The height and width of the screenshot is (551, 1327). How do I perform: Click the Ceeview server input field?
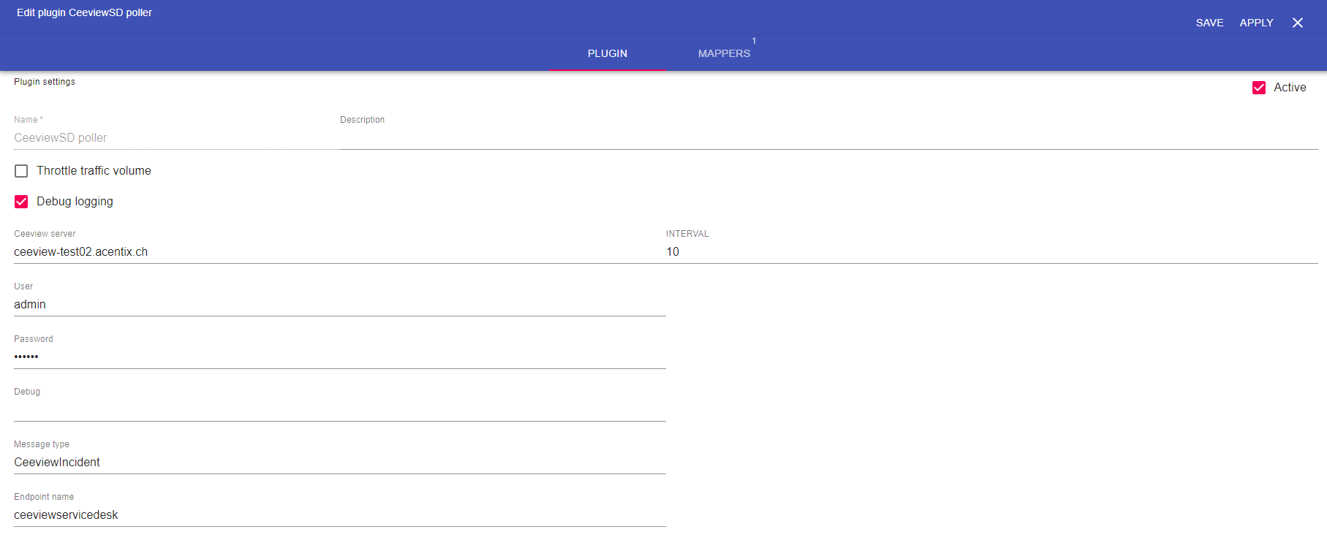(338, 252)
